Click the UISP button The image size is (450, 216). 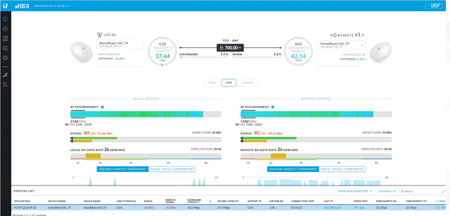434,6
